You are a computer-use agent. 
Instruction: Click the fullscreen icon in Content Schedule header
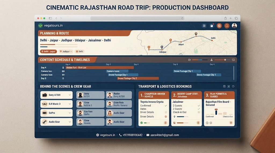pos(233,60)
